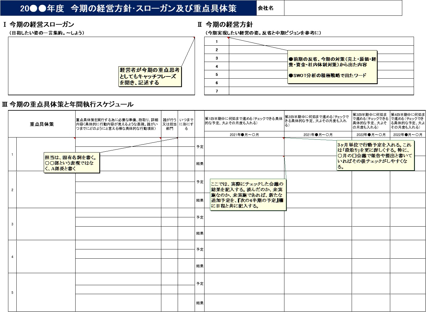Click item 1 first-quarter 予定 cell

[244, 147]
